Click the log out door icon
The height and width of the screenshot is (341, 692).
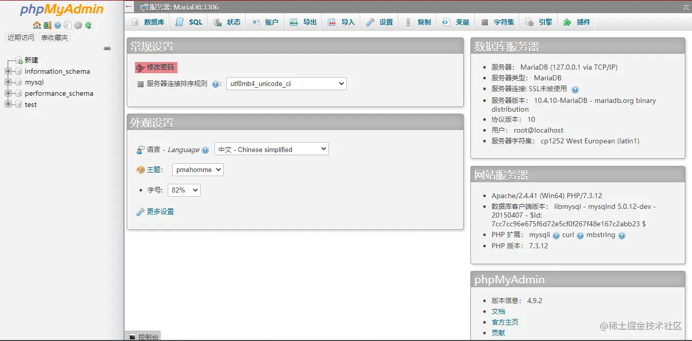pyautogui.click(x=47, y=25)
